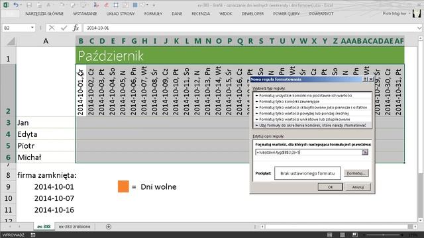
Task: Open the DEWELOPER ribbon tab
Action: (x=252, y=13)
